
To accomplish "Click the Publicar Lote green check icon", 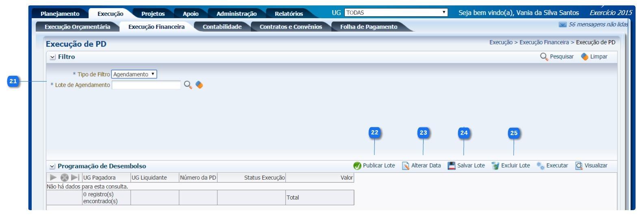I will (357, 166).
